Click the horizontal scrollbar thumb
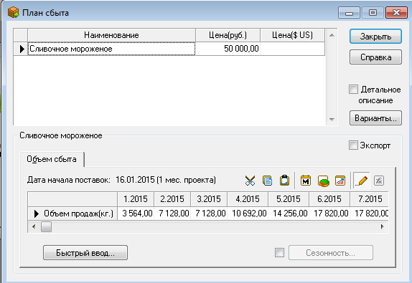 46,227
